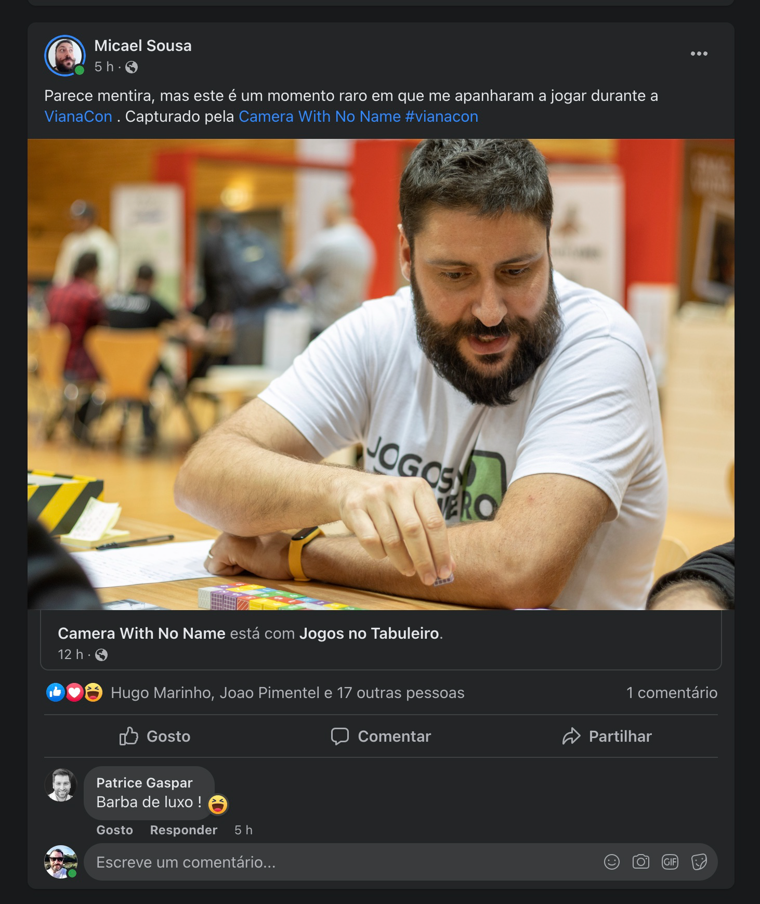The height and width of the screenshot is (904, 760).
Task: Open the shared photo of the bearded man
Action: click(x=381, y=374)
